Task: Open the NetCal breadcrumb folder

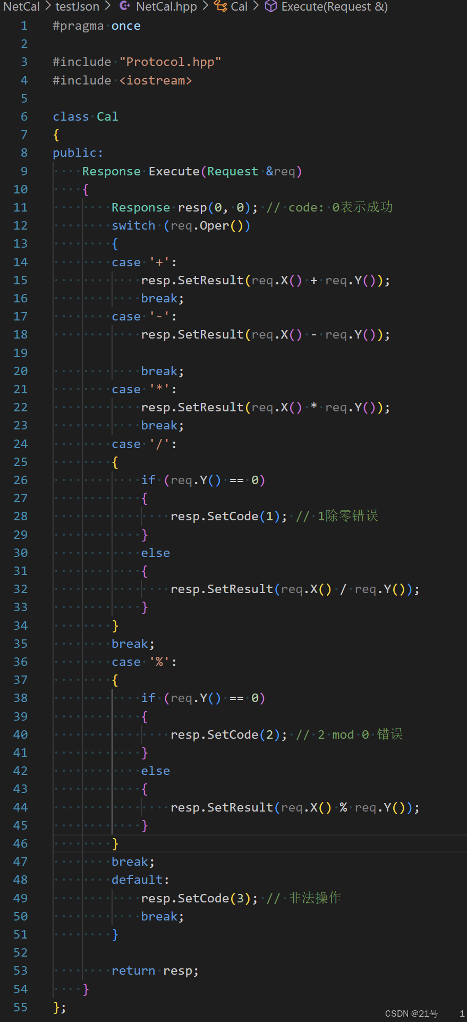Action: [x=22, y=7]
